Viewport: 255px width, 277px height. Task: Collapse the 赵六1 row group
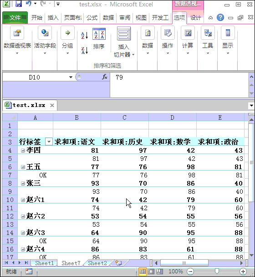[x=23, y=200]
